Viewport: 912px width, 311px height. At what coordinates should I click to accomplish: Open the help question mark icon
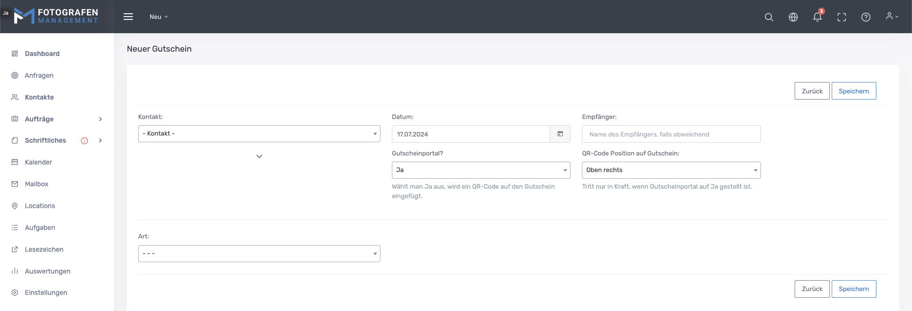(x=865, y=17)
